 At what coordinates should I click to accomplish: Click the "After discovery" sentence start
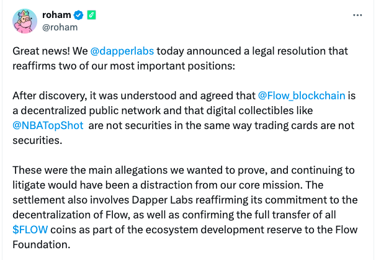click(x=50, y=96)
